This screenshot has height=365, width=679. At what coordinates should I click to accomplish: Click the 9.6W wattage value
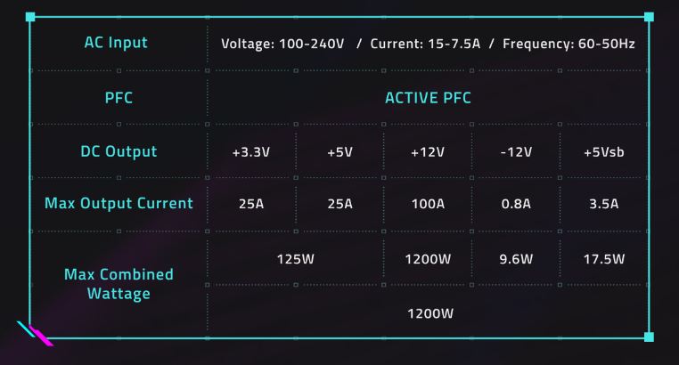(x=516, y=259)
